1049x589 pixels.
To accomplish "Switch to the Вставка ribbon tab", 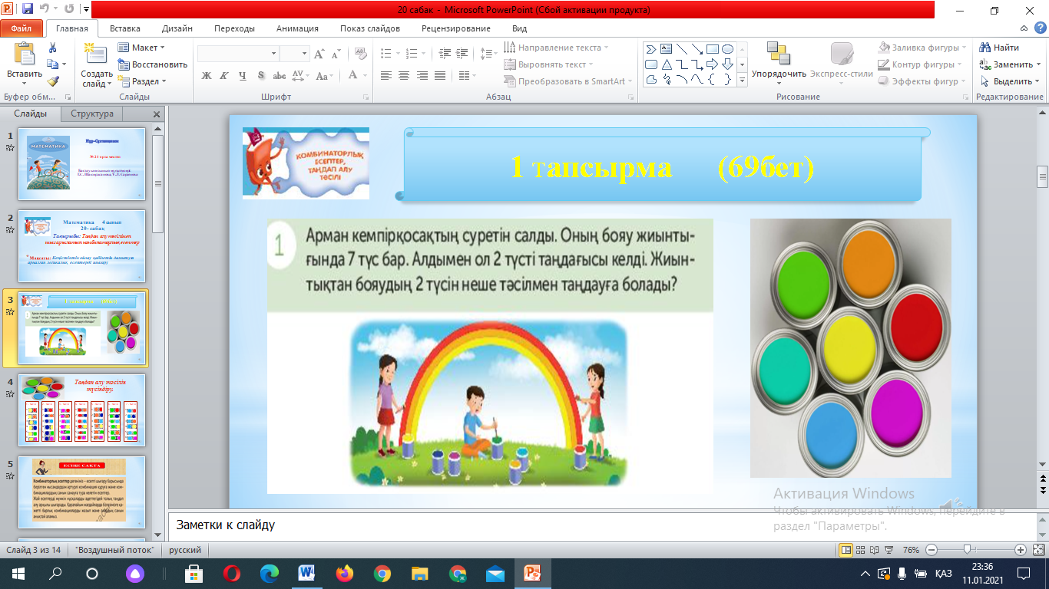I will [124, 28].
